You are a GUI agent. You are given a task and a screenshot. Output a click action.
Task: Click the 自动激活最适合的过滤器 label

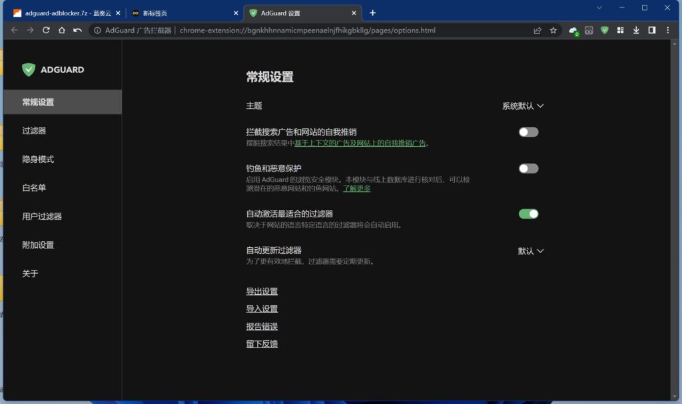tap(289, 214)
